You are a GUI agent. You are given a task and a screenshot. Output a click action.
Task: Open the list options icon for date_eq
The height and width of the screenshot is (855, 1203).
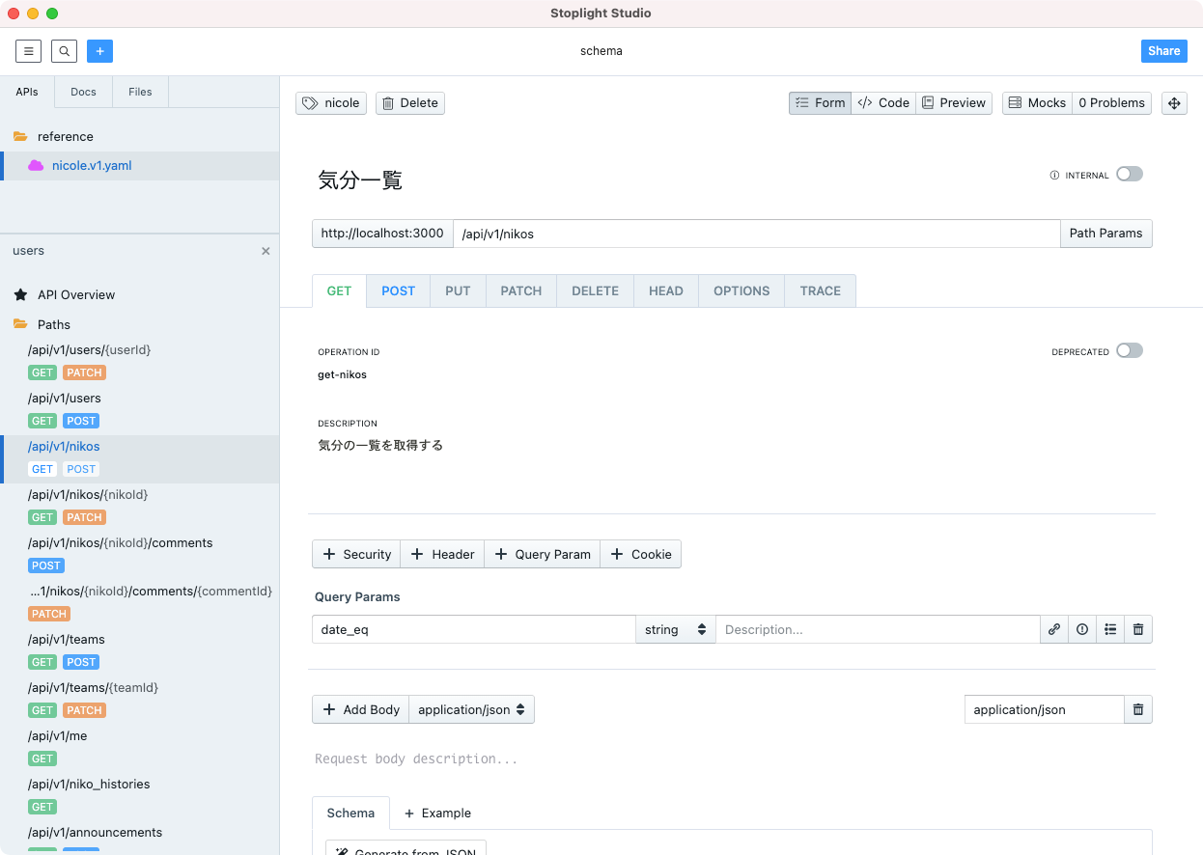click(1110, 629)
